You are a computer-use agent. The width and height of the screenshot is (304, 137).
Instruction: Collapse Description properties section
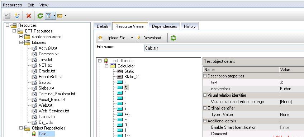tap(205, 76)
